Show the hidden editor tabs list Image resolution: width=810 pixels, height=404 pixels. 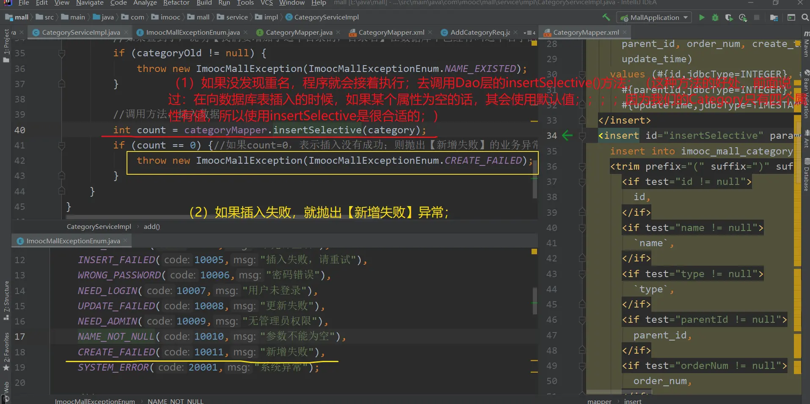(529, 33)
